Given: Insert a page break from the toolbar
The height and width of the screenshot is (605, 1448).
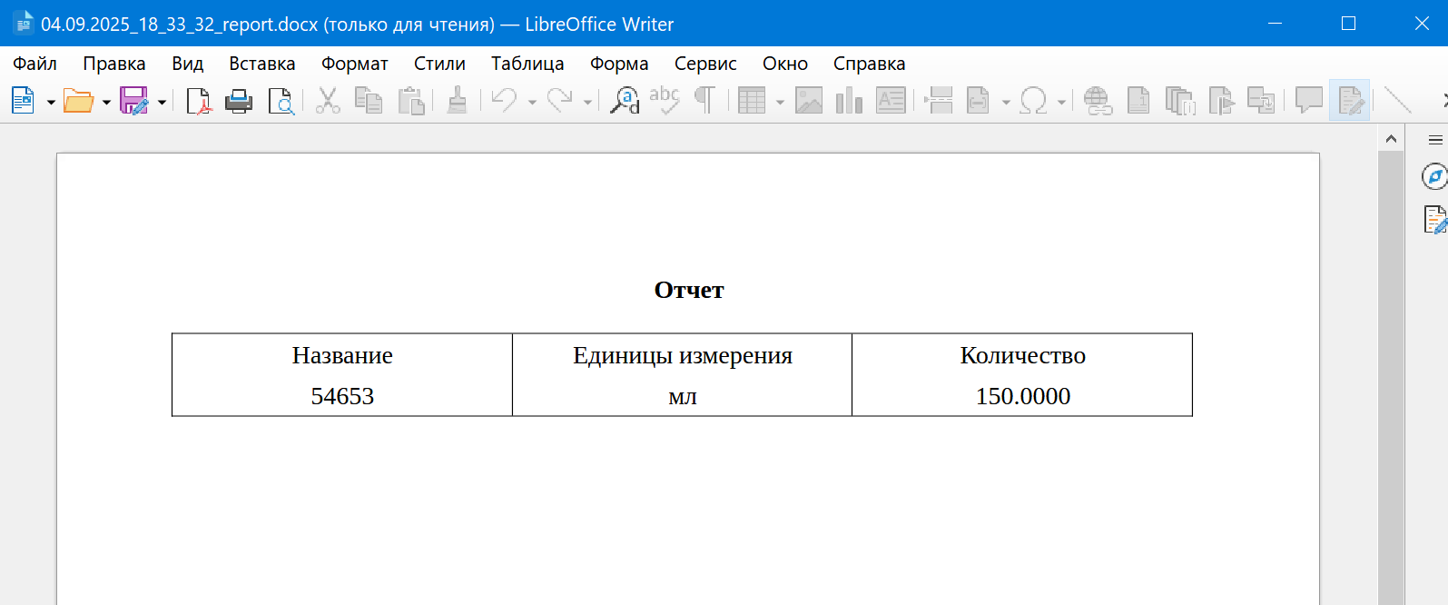Looking at the screenshot, I should tap(939, 100).
